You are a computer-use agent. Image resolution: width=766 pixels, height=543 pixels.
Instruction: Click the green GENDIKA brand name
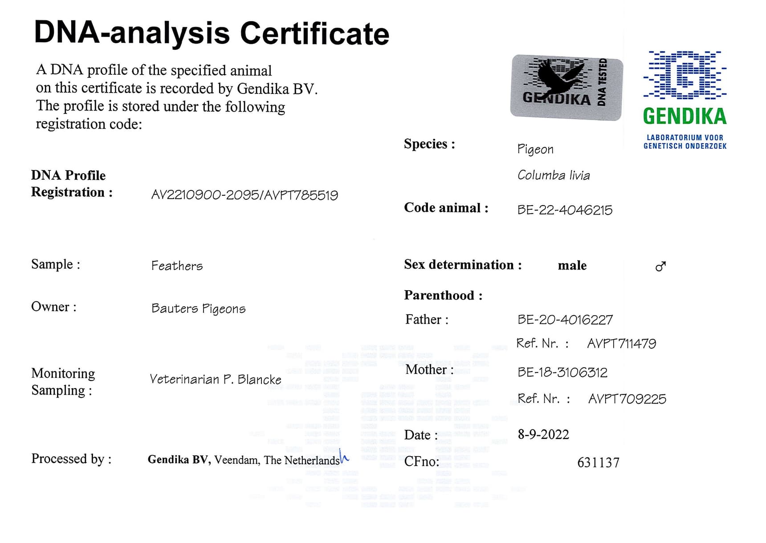(685, 117)
